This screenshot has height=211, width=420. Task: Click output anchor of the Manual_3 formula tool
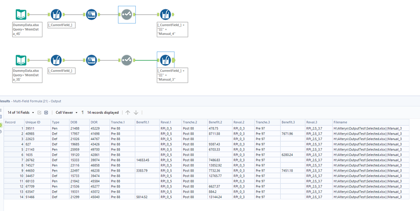(174, 60)
